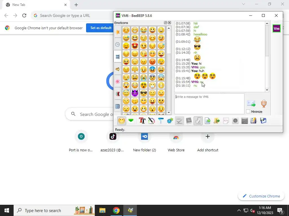Switch to the pink flower nature emoticon tab
Screen dimensions: 289x216
coord(118,81)
